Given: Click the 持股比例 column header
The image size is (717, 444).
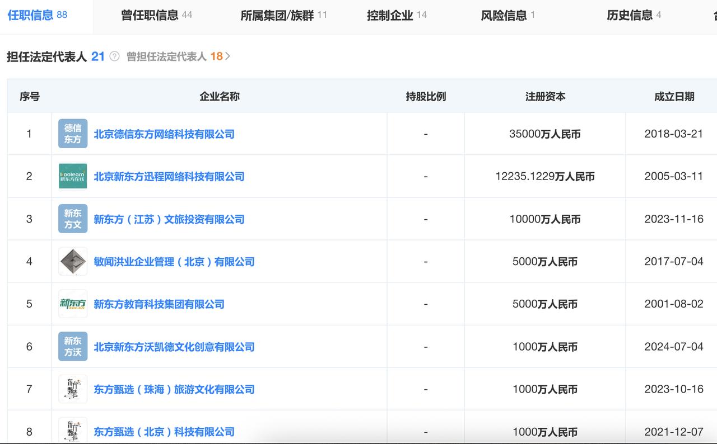Looking at the screenshot, I should coord(426,96).
